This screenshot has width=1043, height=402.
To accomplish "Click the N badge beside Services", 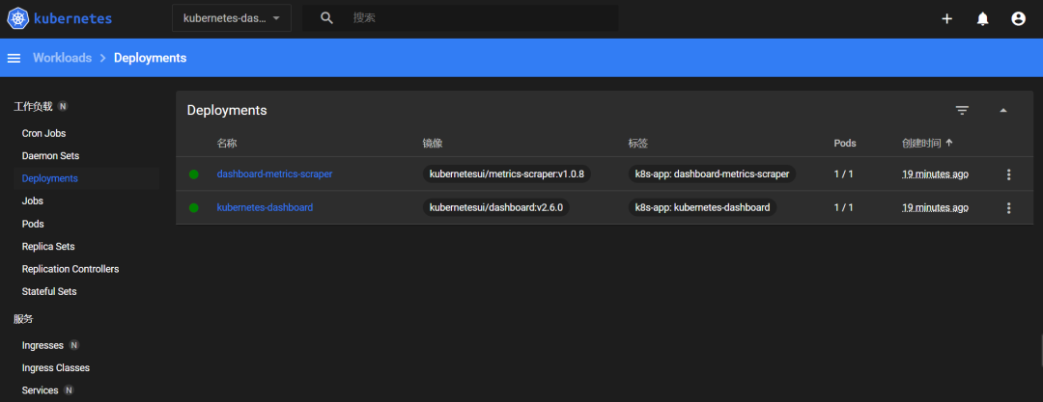I will [x=69, y=390].
